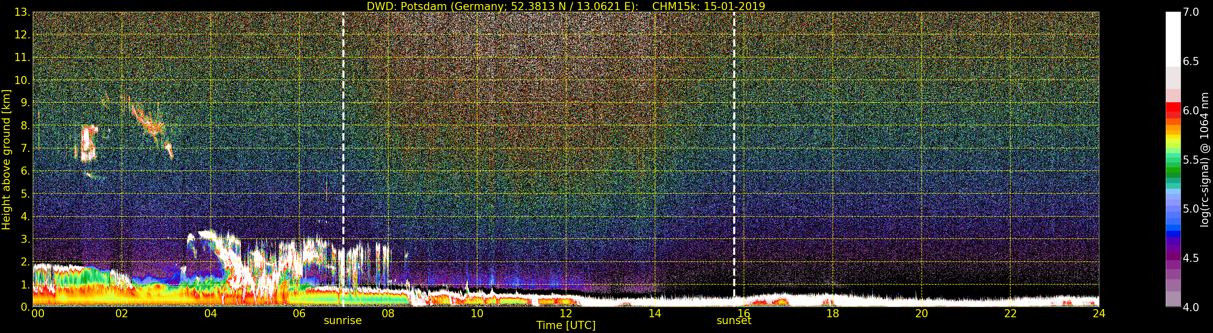
Task: Click the height axis tick label '9.'
Action: (25, 103)
